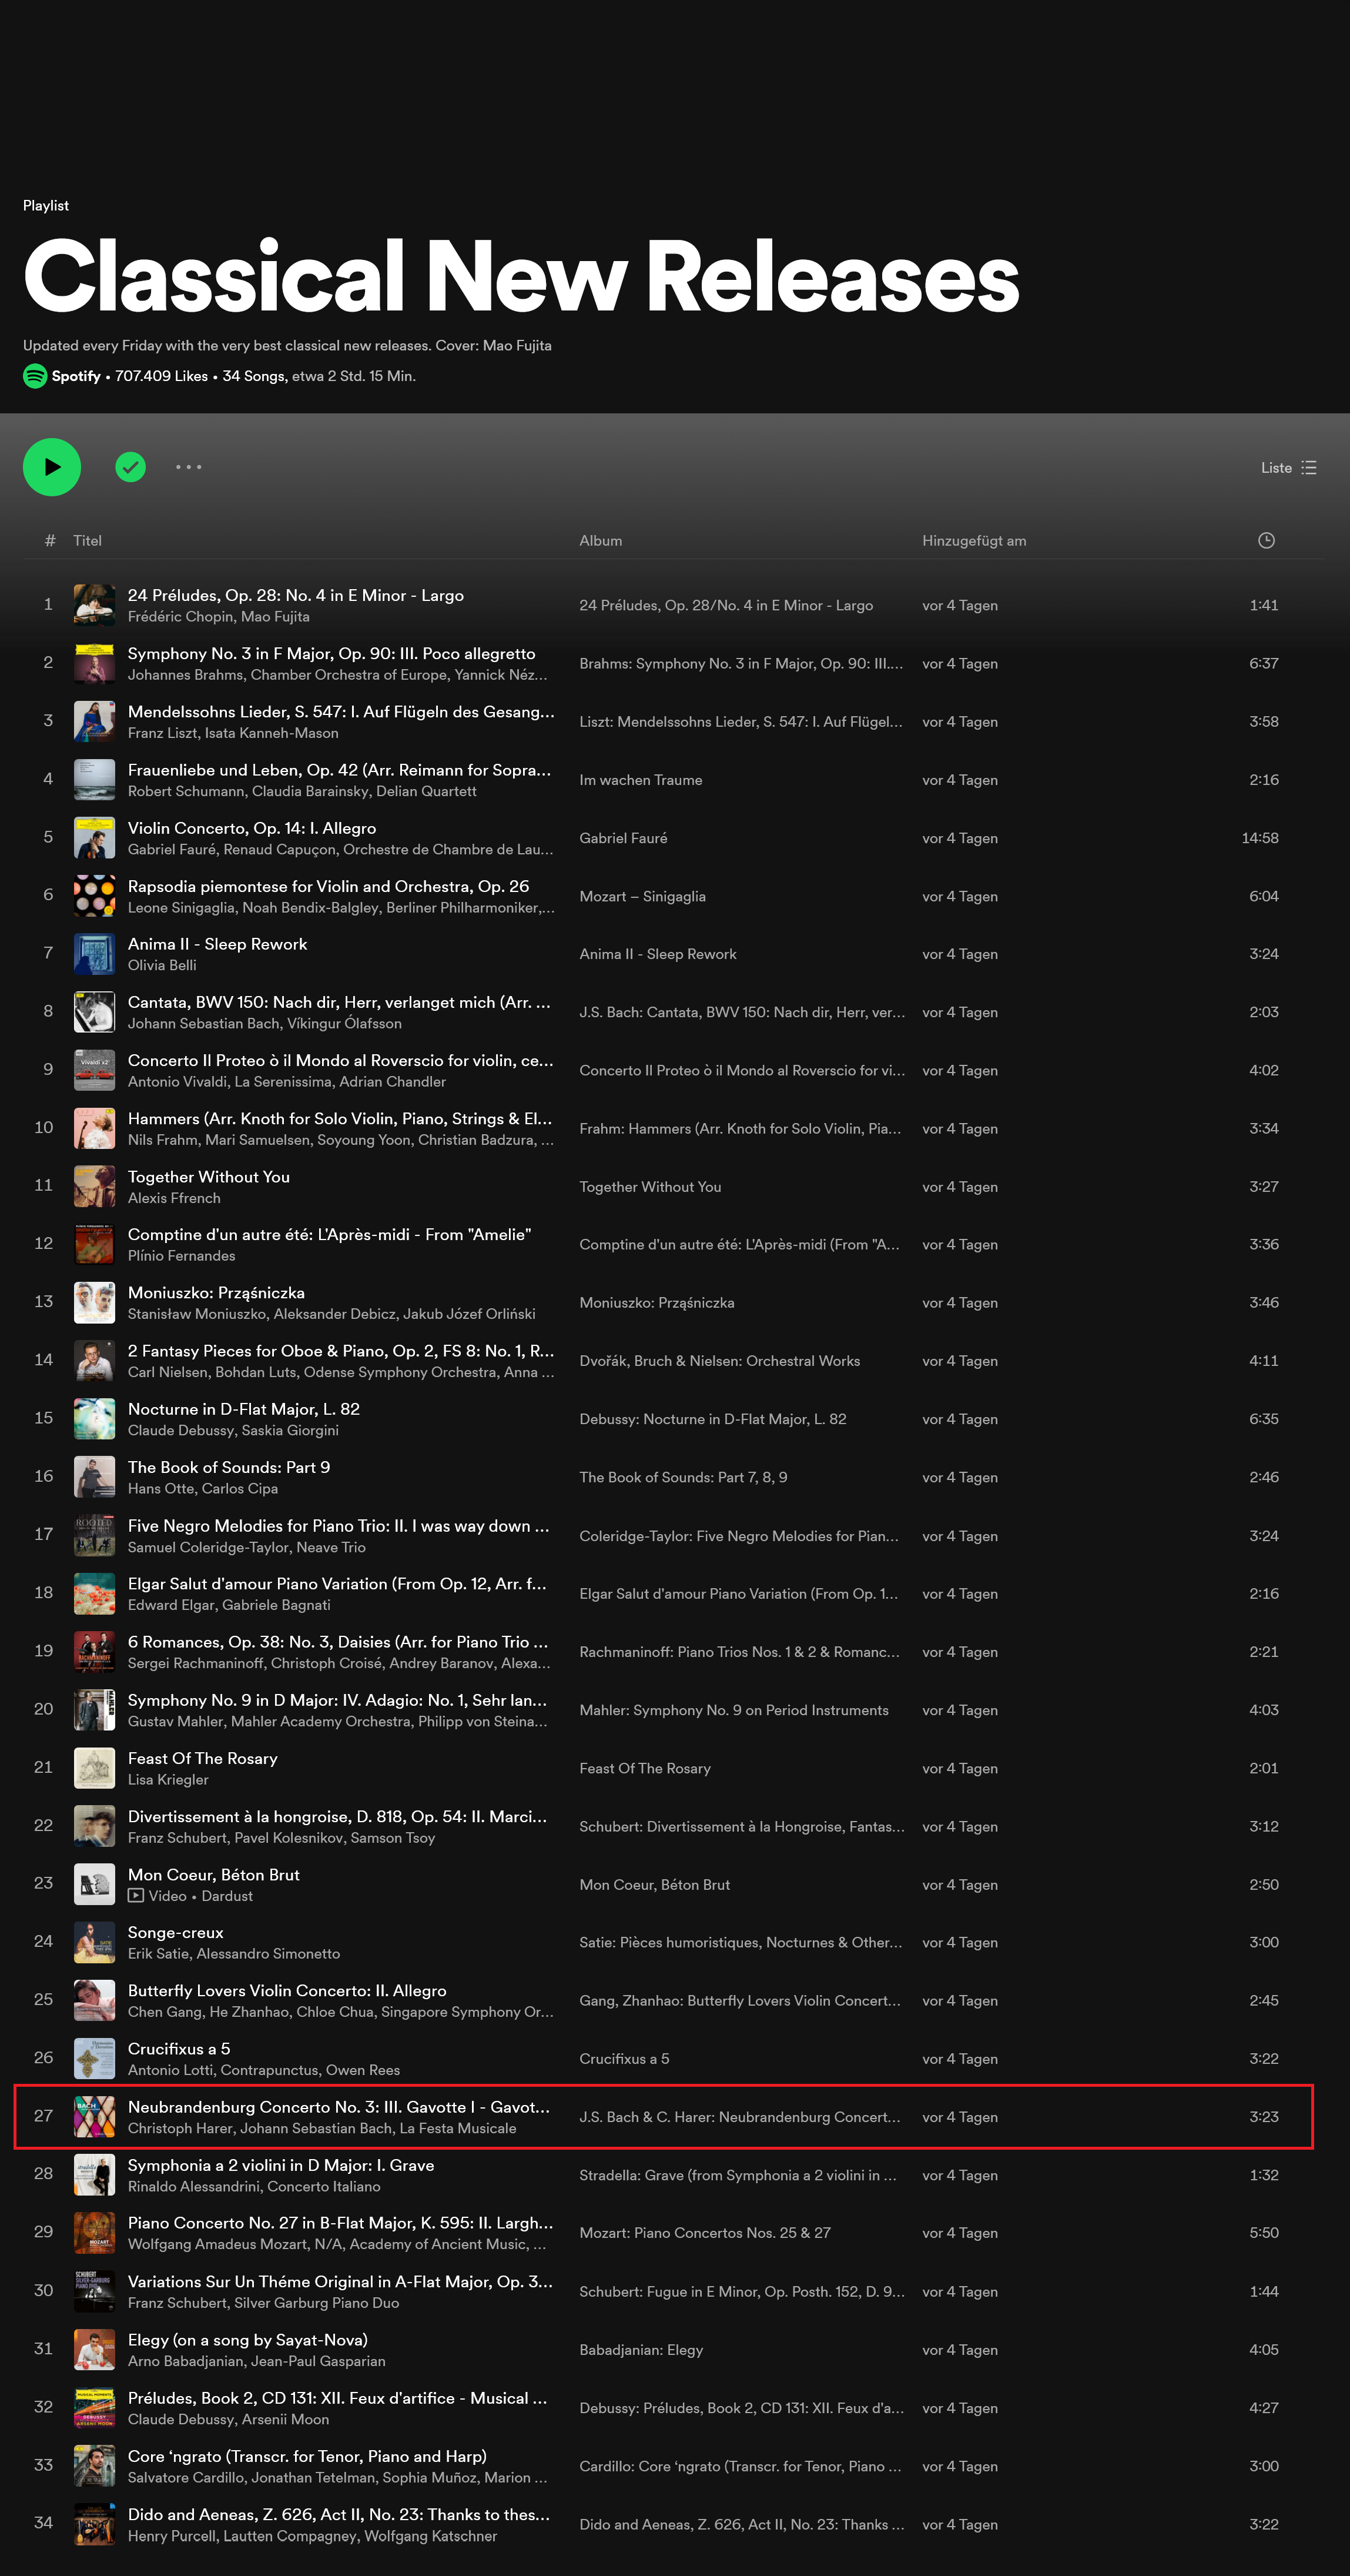Screen dimensions: 1350x2576
Task: Open the artist Olivia Belli
Action: coord(162,965)
